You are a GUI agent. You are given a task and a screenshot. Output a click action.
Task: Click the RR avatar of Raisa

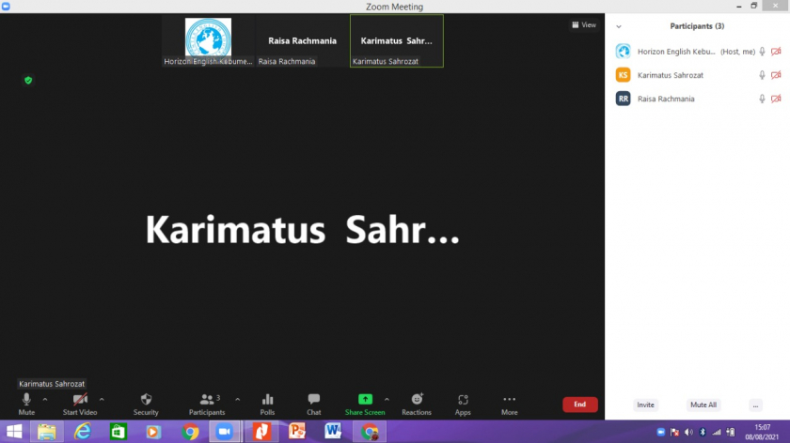click(624, 99)
